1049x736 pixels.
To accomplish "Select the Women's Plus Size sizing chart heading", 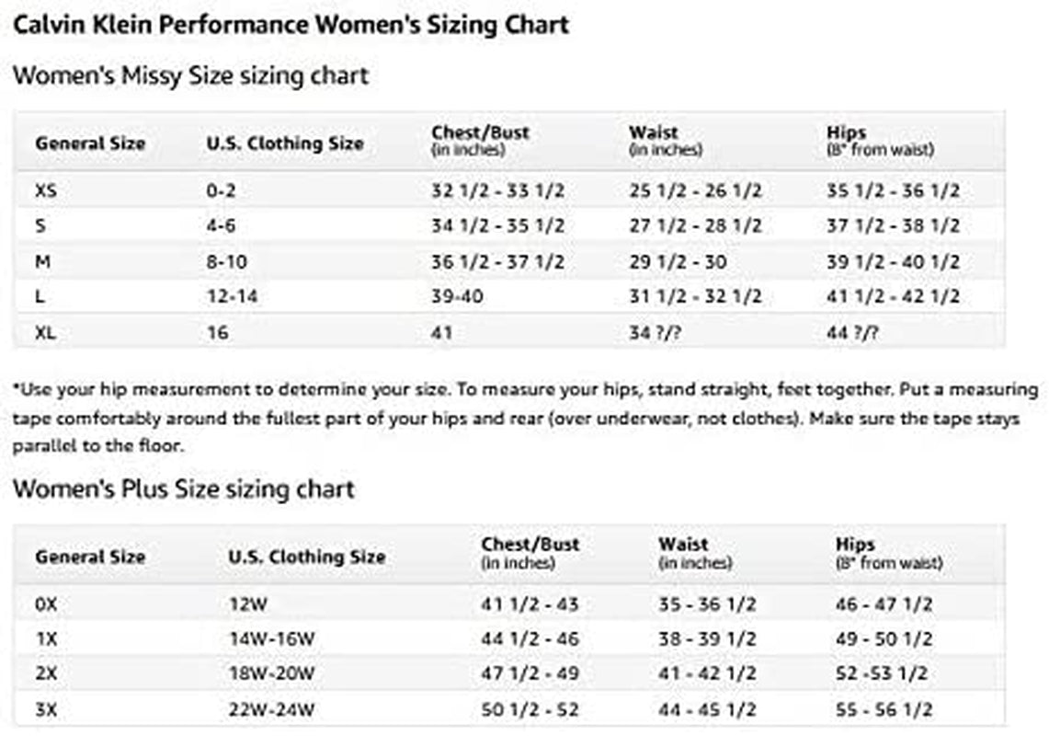I will (183, 489).
